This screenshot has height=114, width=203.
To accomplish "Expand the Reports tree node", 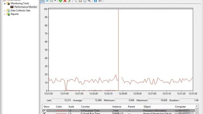I will coord(5,14).
